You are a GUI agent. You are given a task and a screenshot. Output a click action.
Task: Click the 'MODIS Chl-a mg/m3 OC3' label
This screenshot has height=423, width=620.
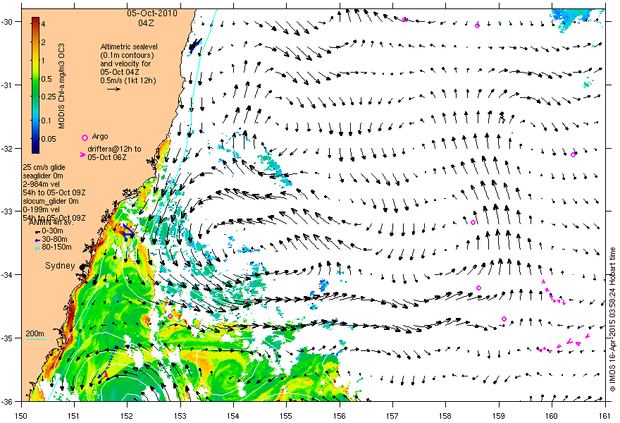(62, 86)
